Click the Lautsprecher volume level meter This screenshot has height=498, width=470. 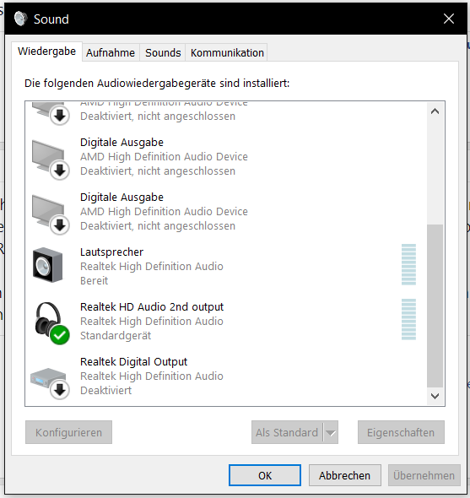coord(408,264)
